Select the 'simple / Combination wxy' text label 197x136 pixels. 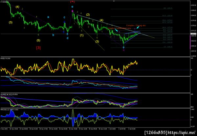click(120, 28)
